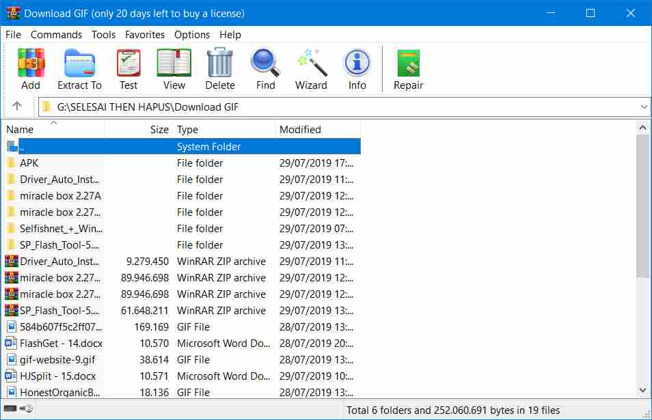Select the file sized 9.279.450
652x420 pixels.
[x=148, y=262]
